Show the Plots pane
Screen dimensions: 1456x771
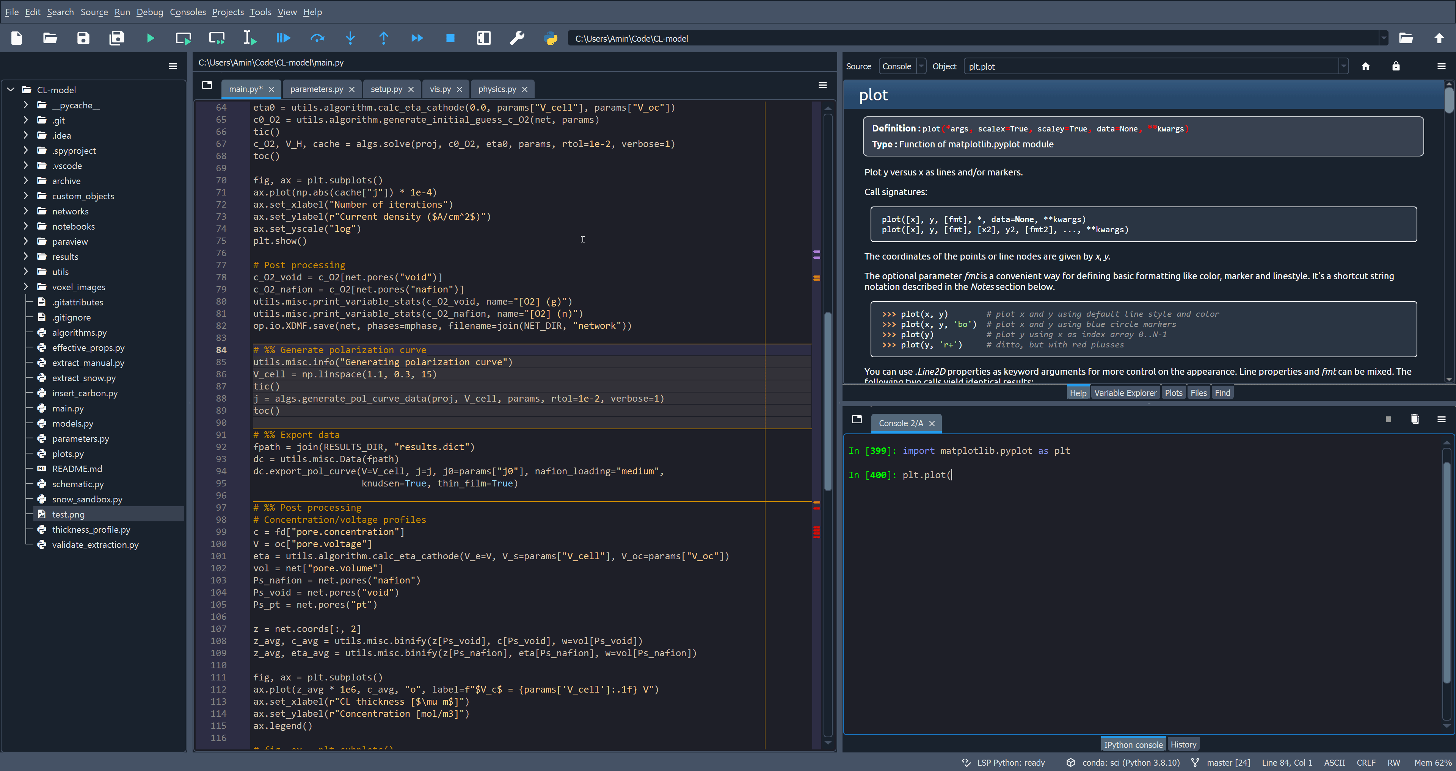[x=1174, y=392]
